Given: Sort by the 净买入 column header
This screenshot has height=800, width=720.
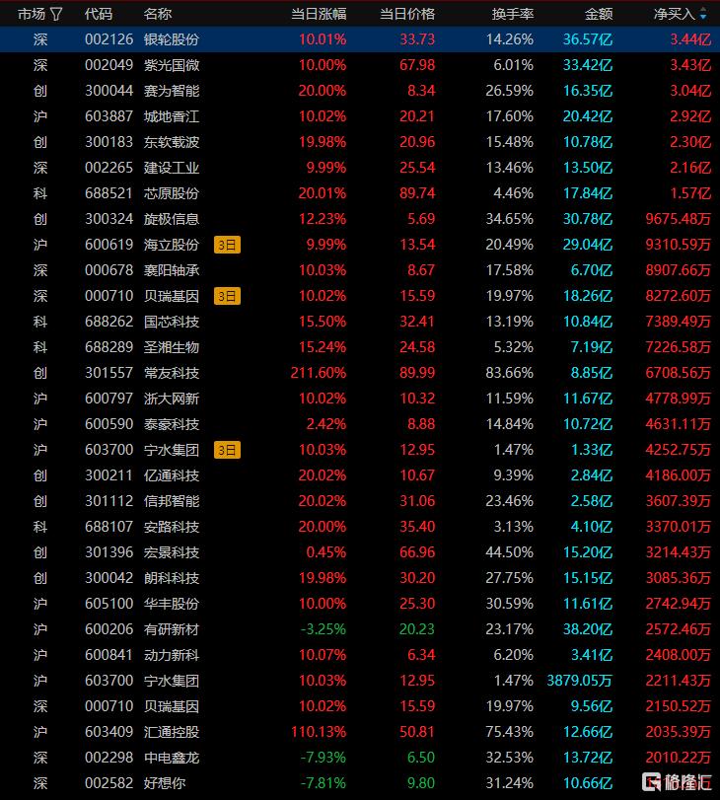Looking at the screenshot, I should click(x=675, y=14).
